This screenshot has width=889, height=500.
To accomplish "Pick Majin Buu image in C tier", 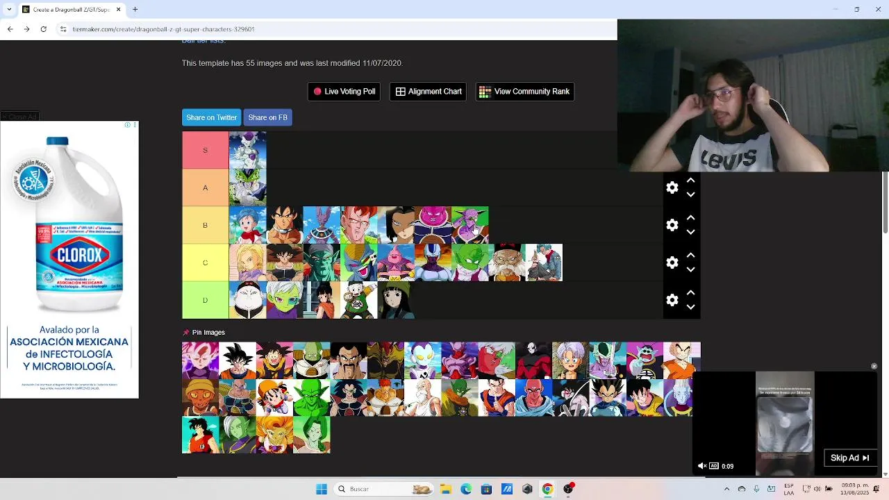I will point(396,262).
